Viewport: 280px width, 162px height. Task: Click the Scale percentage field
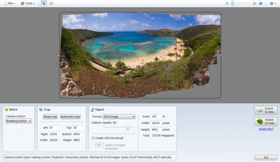tap(156, 117)
